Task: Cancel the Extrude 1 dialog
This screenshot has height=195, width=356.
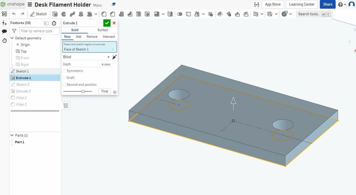Action: (x=114, y=23)
